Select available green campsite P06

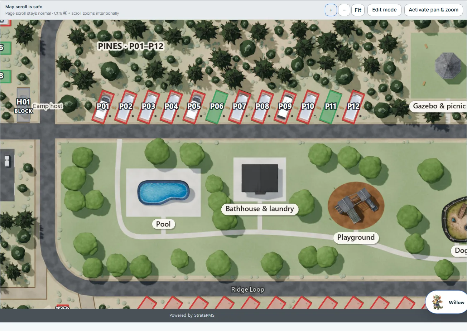pos(217,107)
